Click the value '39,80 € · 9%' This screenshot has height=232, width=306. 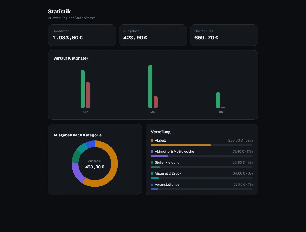243,162
